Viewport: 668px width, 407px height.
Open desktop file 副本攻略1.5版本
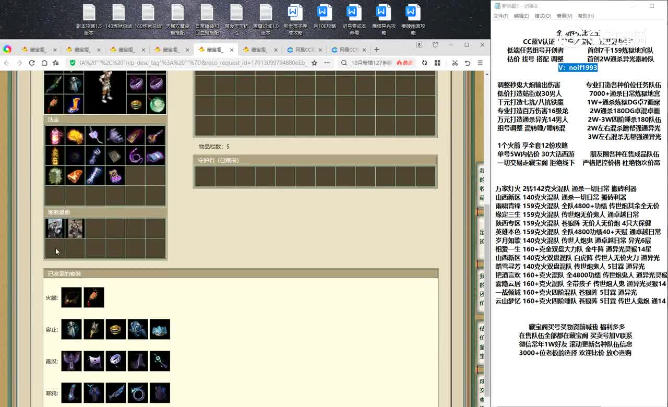[89, 19]
